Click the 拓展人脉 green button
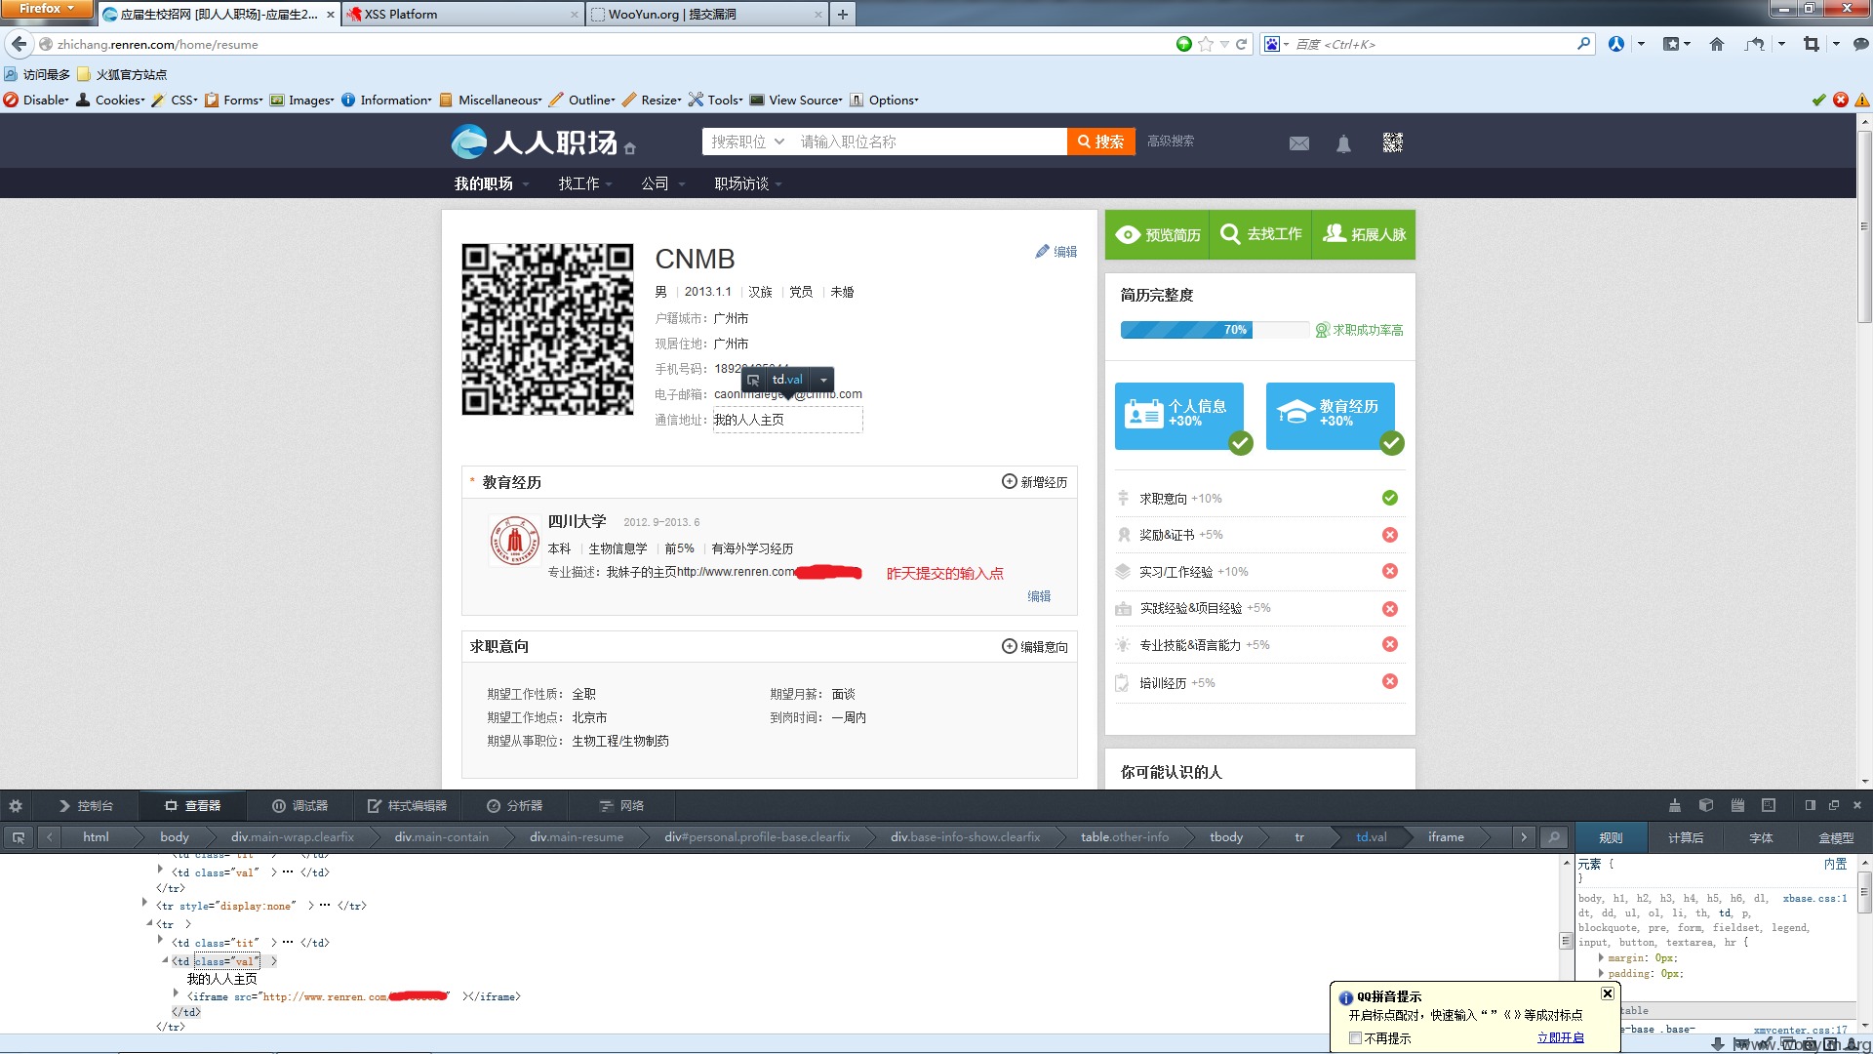The image size is (1873, 1054). tap(1364, 235)
